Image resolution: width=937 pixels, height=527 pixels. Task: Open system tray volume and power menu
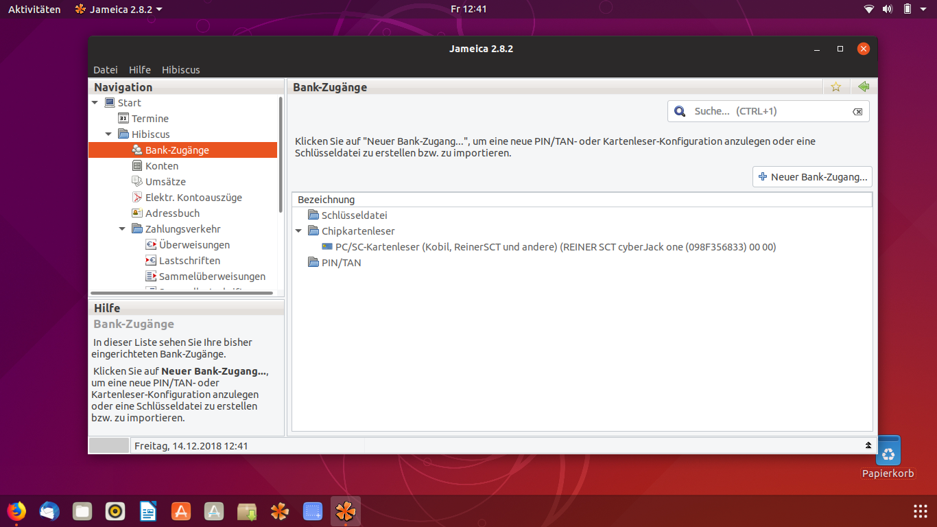(896, 10)
